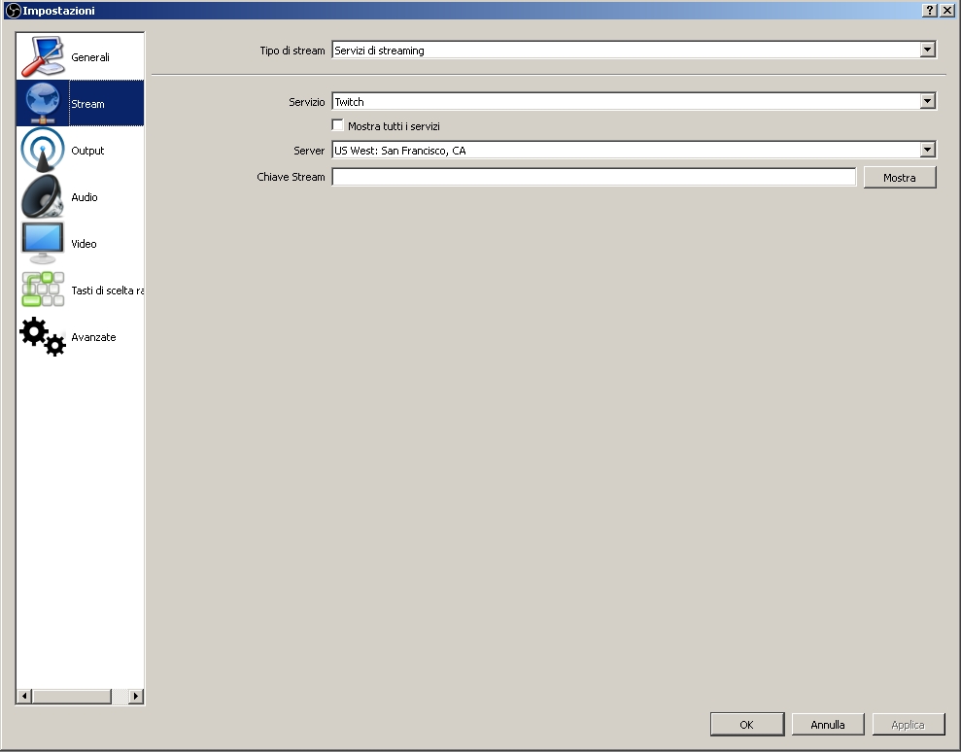
Task: Click the sidebar scrollbar right arrow
Action: click(x=136, y=697)
